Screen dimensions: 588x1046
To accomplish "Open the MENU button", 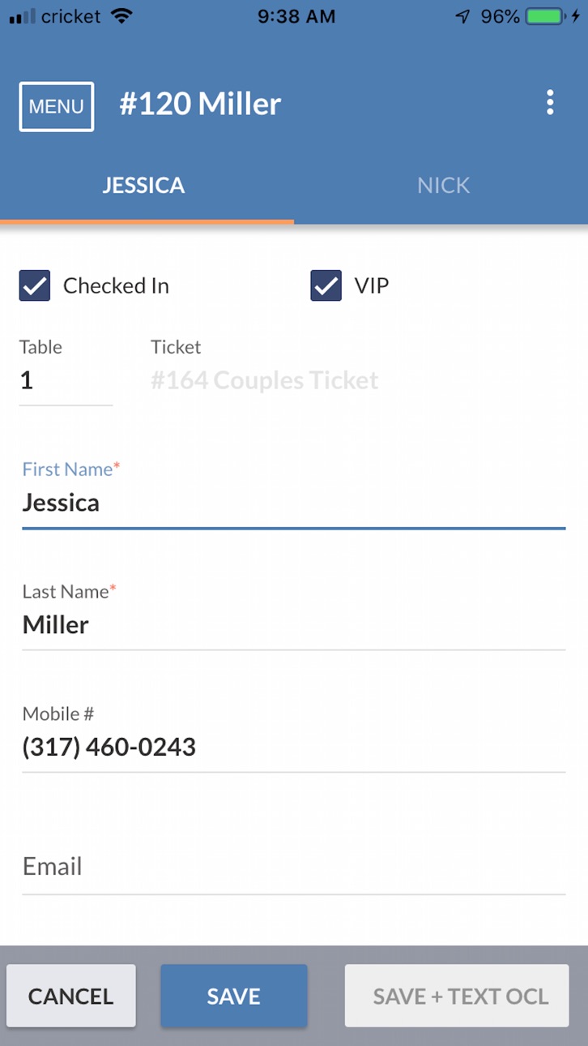I will (57, 106).
